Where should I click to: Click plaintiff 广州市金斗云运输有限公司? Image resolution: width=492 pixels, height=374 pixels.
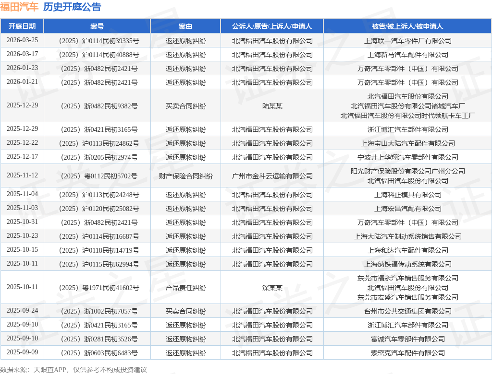coord(272,176)
